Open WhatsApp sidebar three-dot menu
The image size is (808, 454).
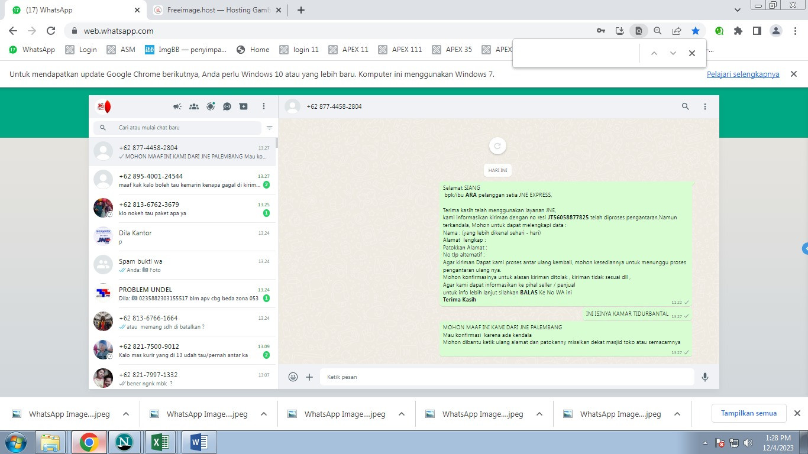(x=264, y=106)
